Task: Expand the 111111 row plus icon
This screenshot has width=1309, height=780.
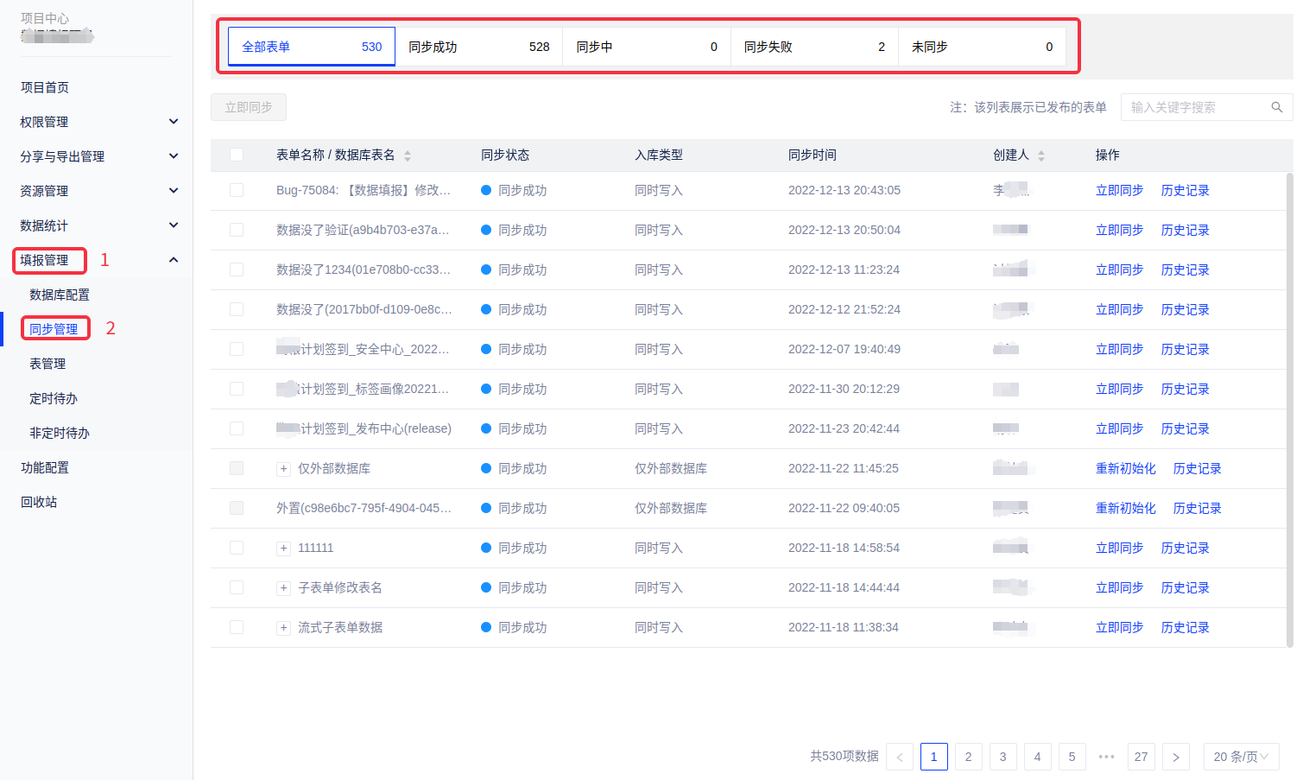Action: [283, 549]
